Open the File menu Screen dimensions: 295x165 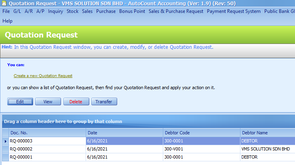[x=6, y=11]
